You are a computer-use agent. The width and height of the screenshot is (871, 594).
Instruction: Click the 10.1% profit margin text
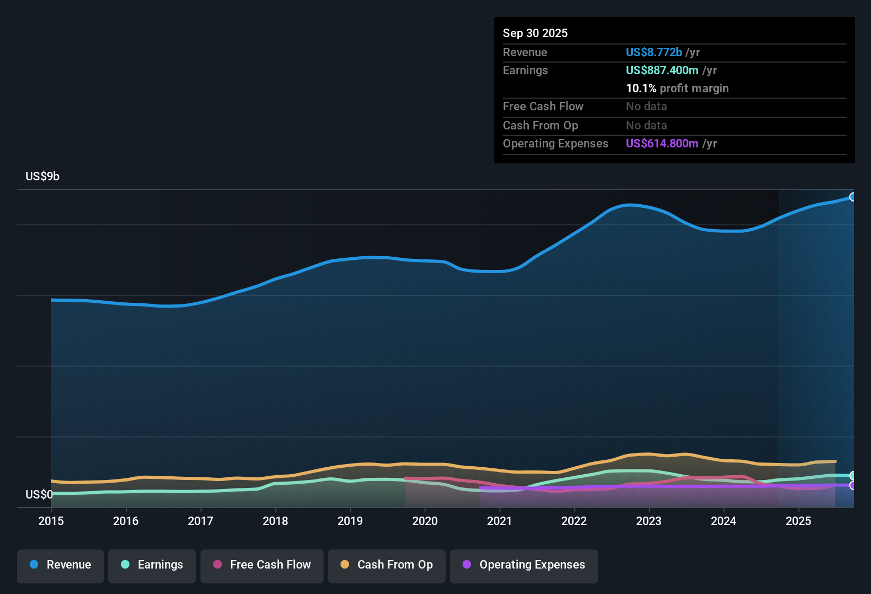[x=677, y=88]
